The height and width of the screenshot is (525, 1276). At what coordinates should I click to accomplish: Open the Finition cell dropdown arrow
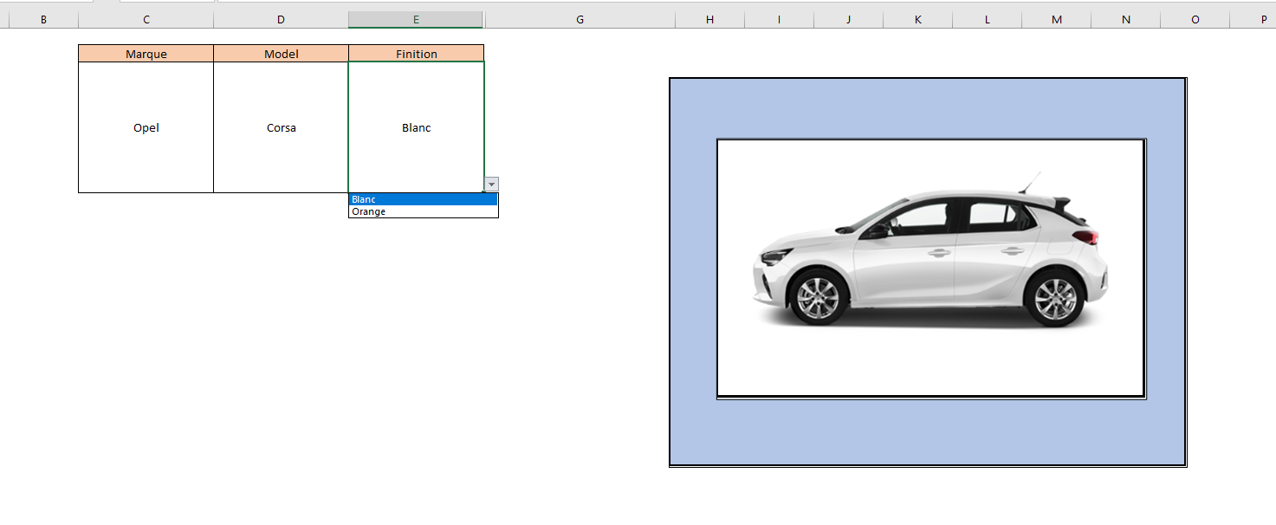coord(492,184)
